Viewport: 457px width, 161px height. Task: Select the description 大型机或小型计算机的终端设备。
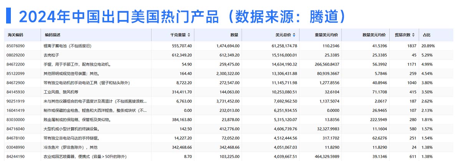[x=71, y=129]
